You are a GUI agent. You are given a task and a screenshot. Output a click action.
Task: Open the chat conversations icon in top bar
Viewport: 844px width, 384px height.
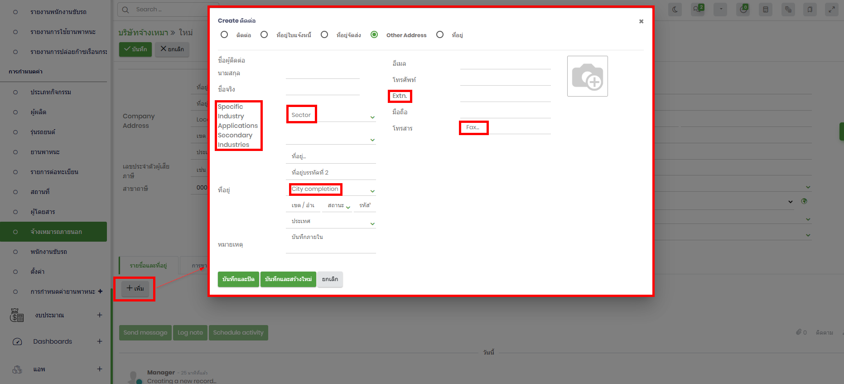(698, 10)
